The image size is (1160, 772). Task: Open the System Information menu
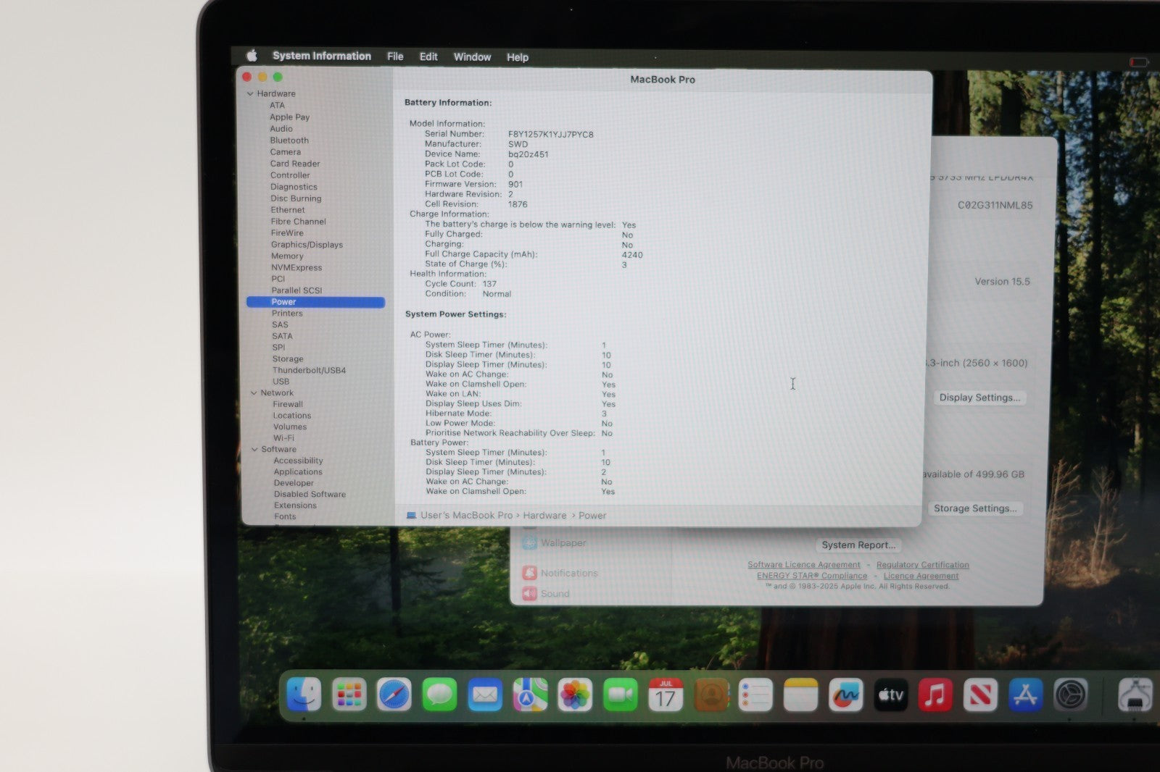coord(322,56)
